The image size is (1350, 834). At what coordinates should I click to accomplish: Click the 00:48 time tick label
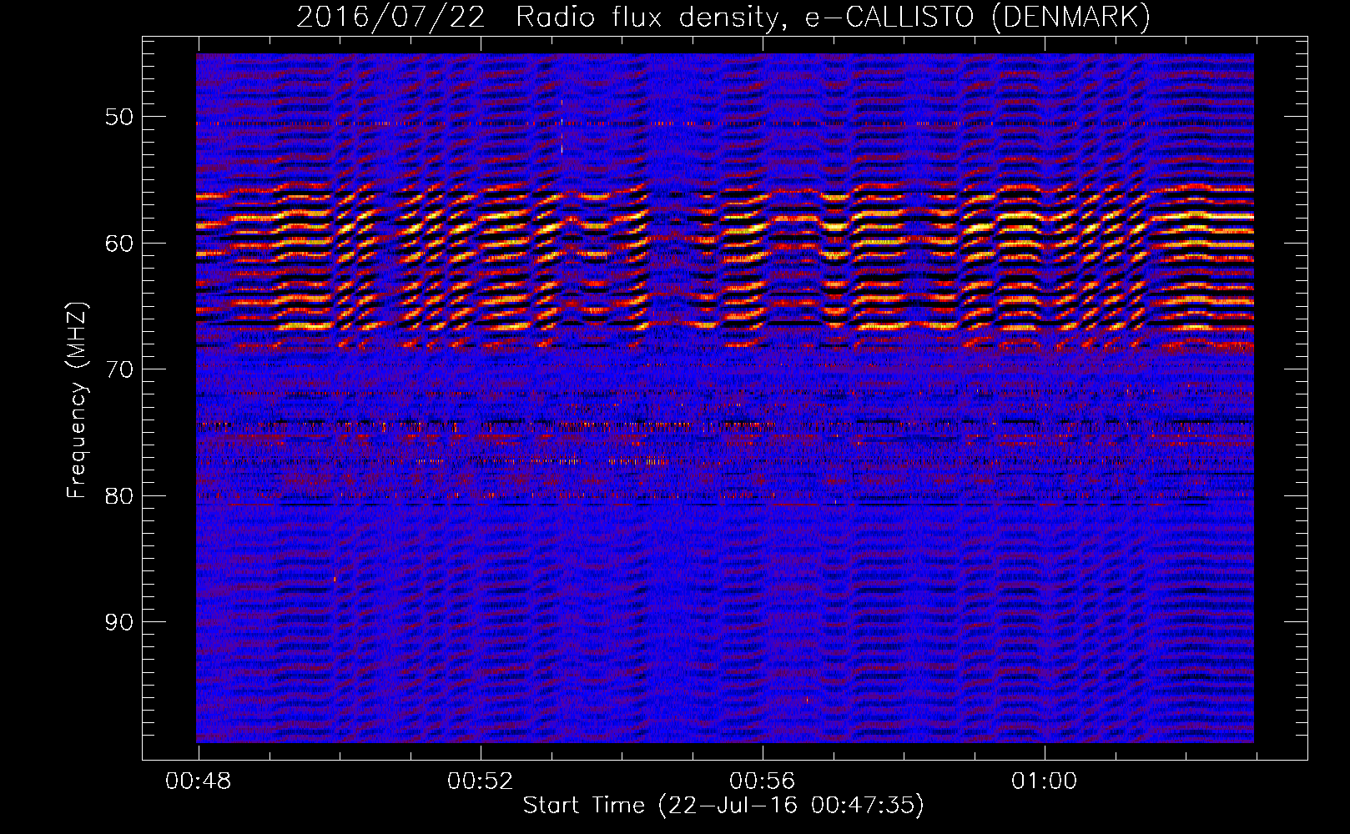coord(199,781)
